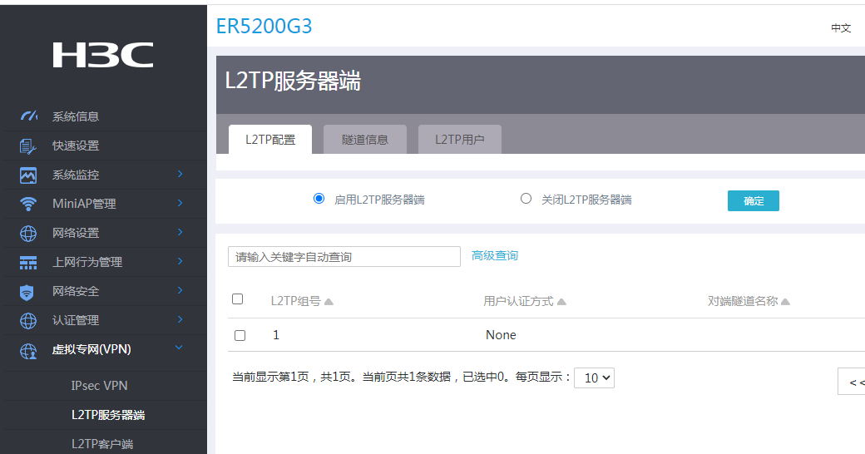Check the row 1 None checkbox
This screenshot has height=454, width=865.
[x=240, y=335]
